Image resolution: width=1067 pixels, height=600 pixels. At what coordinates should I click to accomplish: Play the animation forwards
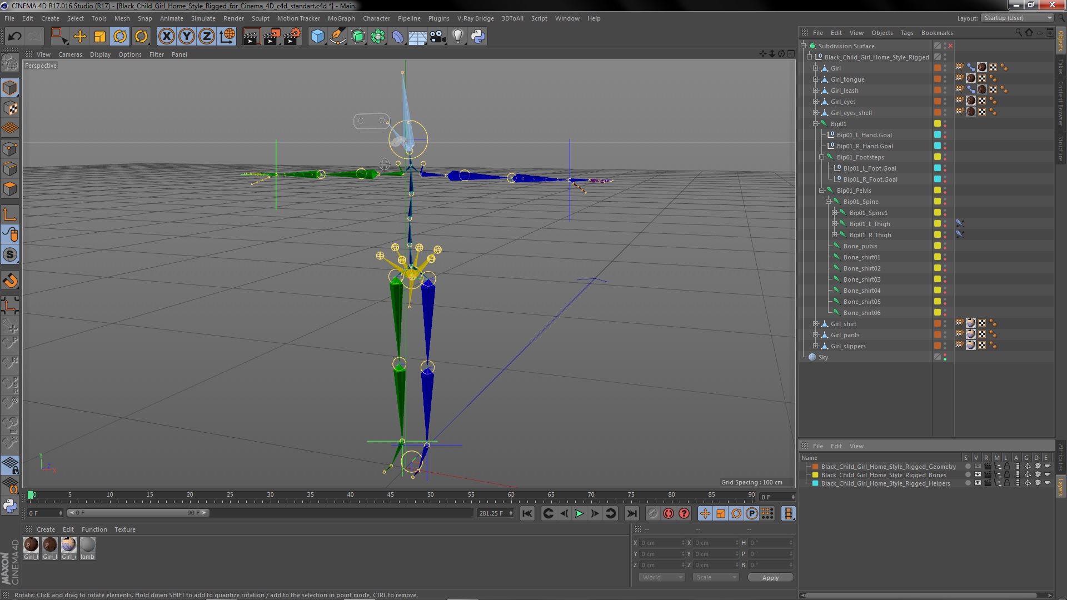coord(579,513)
